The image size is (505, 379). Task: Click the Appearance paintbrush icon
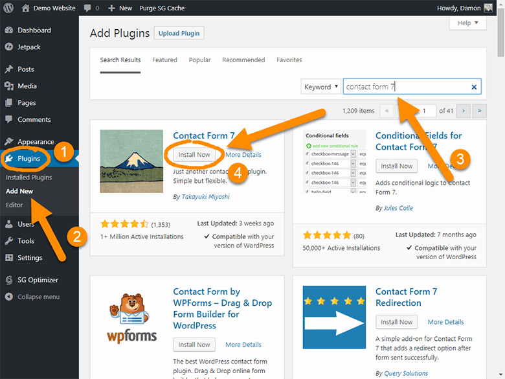click(9, 141)
